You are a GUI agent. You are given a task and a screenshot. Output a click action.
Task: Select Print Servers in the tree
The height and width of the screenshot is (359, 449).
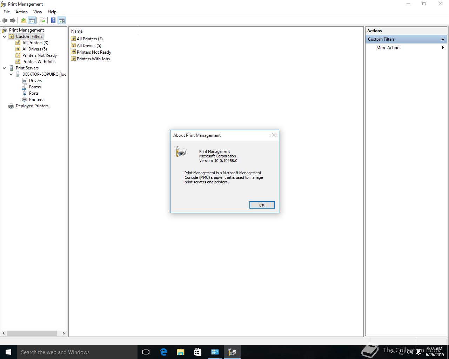(27, 68)
